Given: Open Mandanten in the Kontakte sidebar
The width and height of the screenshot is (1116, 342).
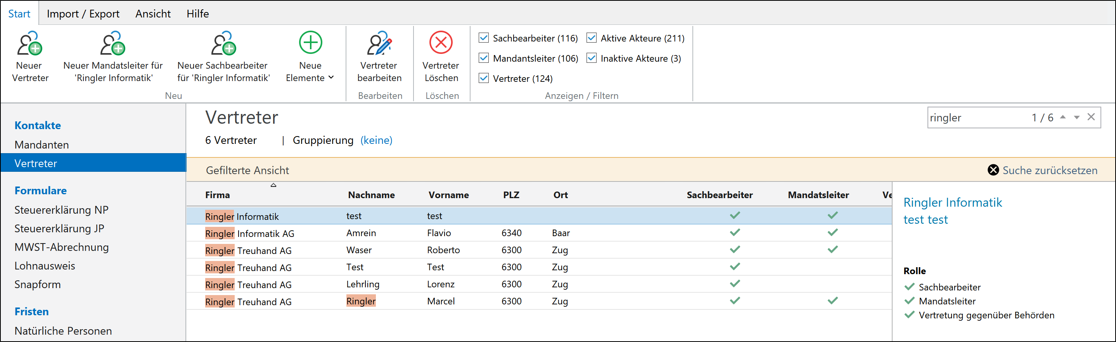Looking at the screenshot, I should 42,145.
